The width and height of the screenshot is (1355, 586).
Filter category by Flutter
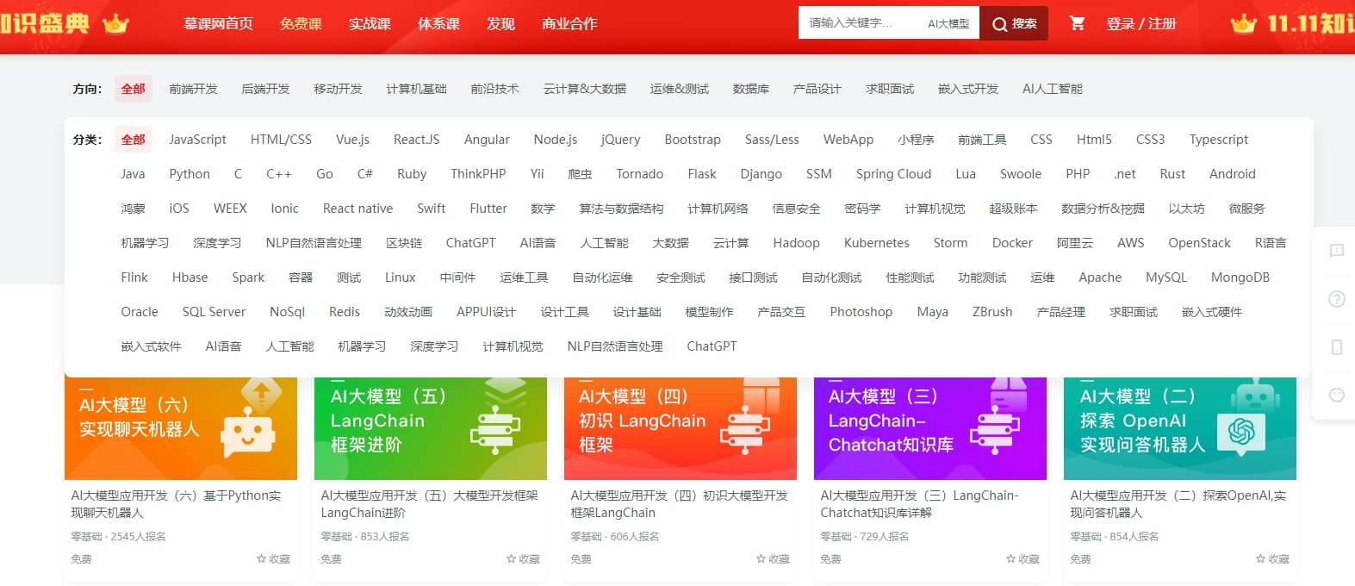pos(488,209)
